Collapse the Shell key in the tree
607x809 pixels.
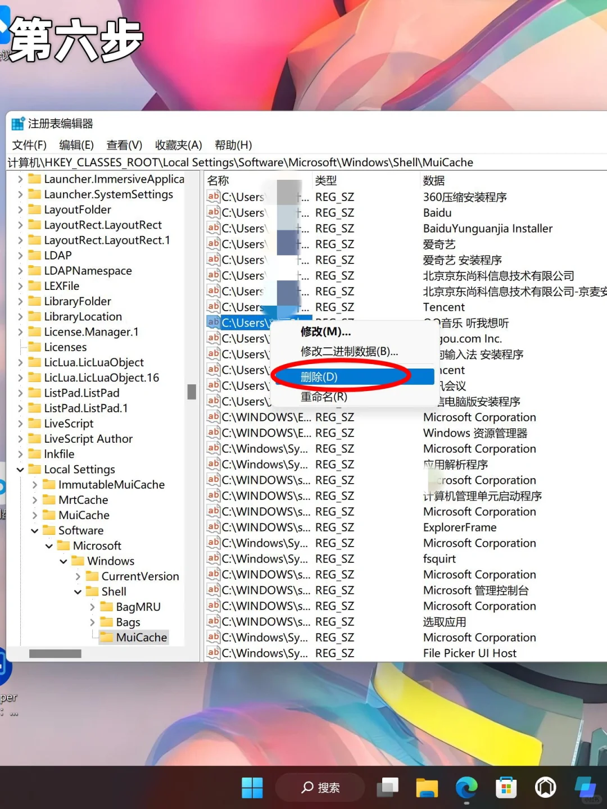pos(78,591)
